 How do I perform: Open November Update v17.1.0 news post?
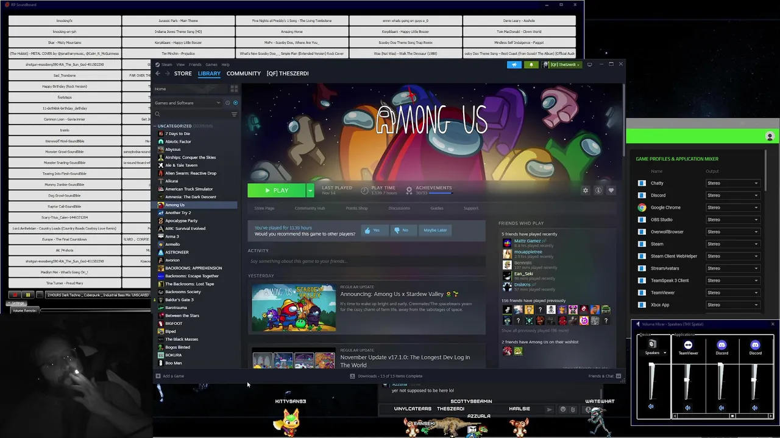[x=405, y=361]
